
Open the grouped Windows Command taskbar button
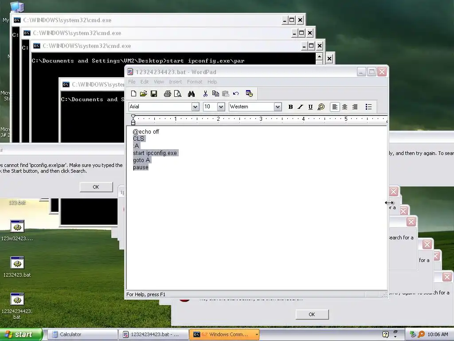click(224, 334)
